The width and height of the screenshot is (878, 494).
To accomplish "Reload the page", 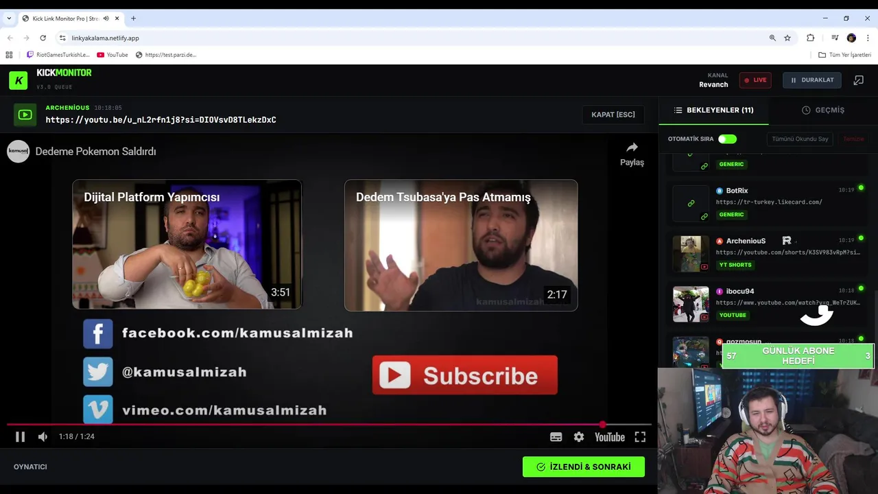I will click(x=43, y=38).
